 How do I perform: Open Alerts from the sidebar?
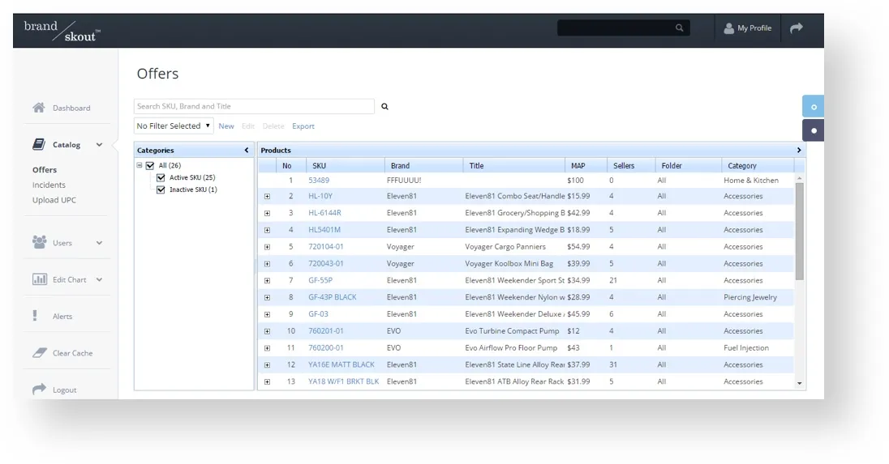click(x=62, y=317)
